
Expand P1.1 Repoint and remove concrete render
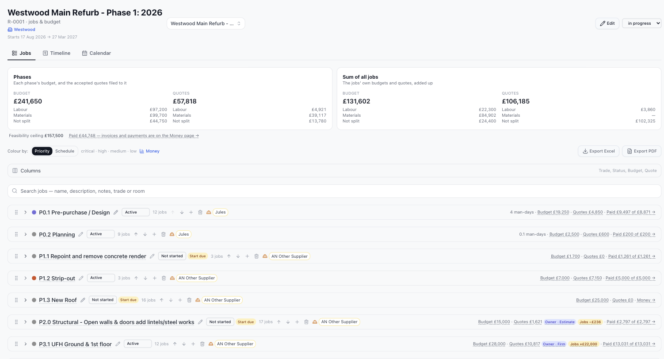tap(26, 256)
